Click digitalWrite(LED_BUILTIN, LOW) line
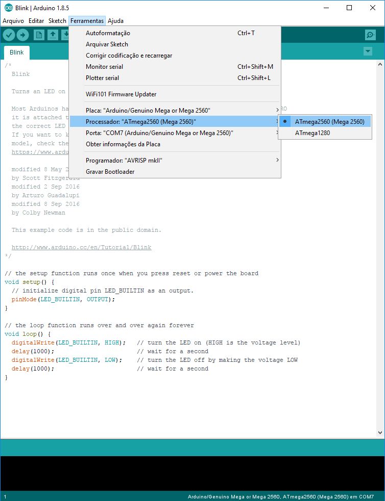Viewport: 385px width, 501px height. 67,360
